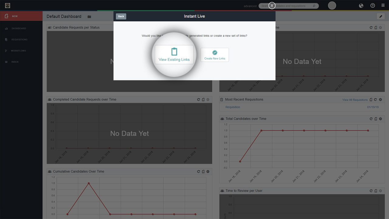Open the user avatar menu
This screenshot has width=389, height=219.
coord(332,5)
